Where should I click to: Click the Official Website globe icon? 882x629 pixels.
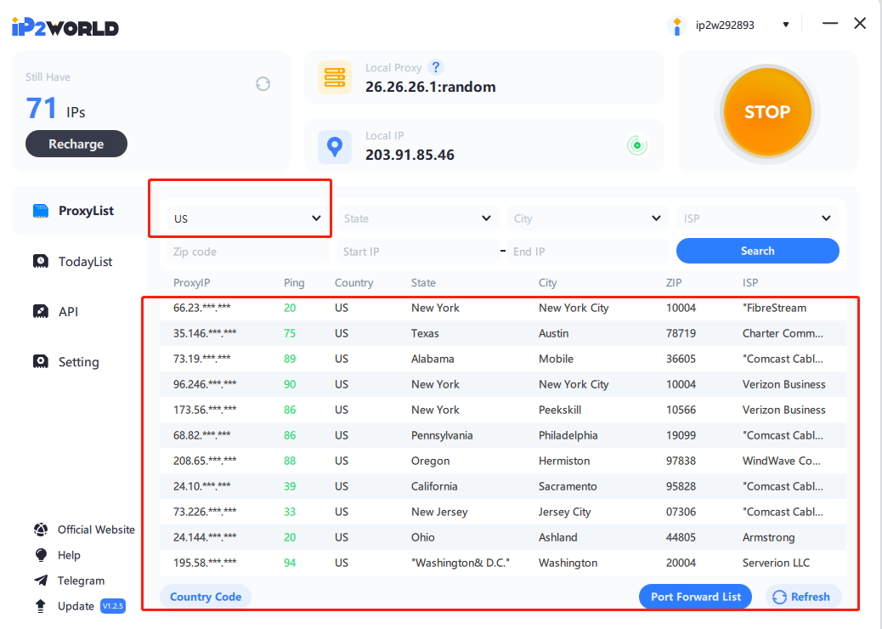41,530
